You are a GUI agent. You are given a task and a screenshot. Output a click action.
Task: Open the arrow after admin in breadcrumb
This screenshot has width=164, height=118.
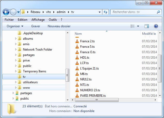[x=69, y=12]
